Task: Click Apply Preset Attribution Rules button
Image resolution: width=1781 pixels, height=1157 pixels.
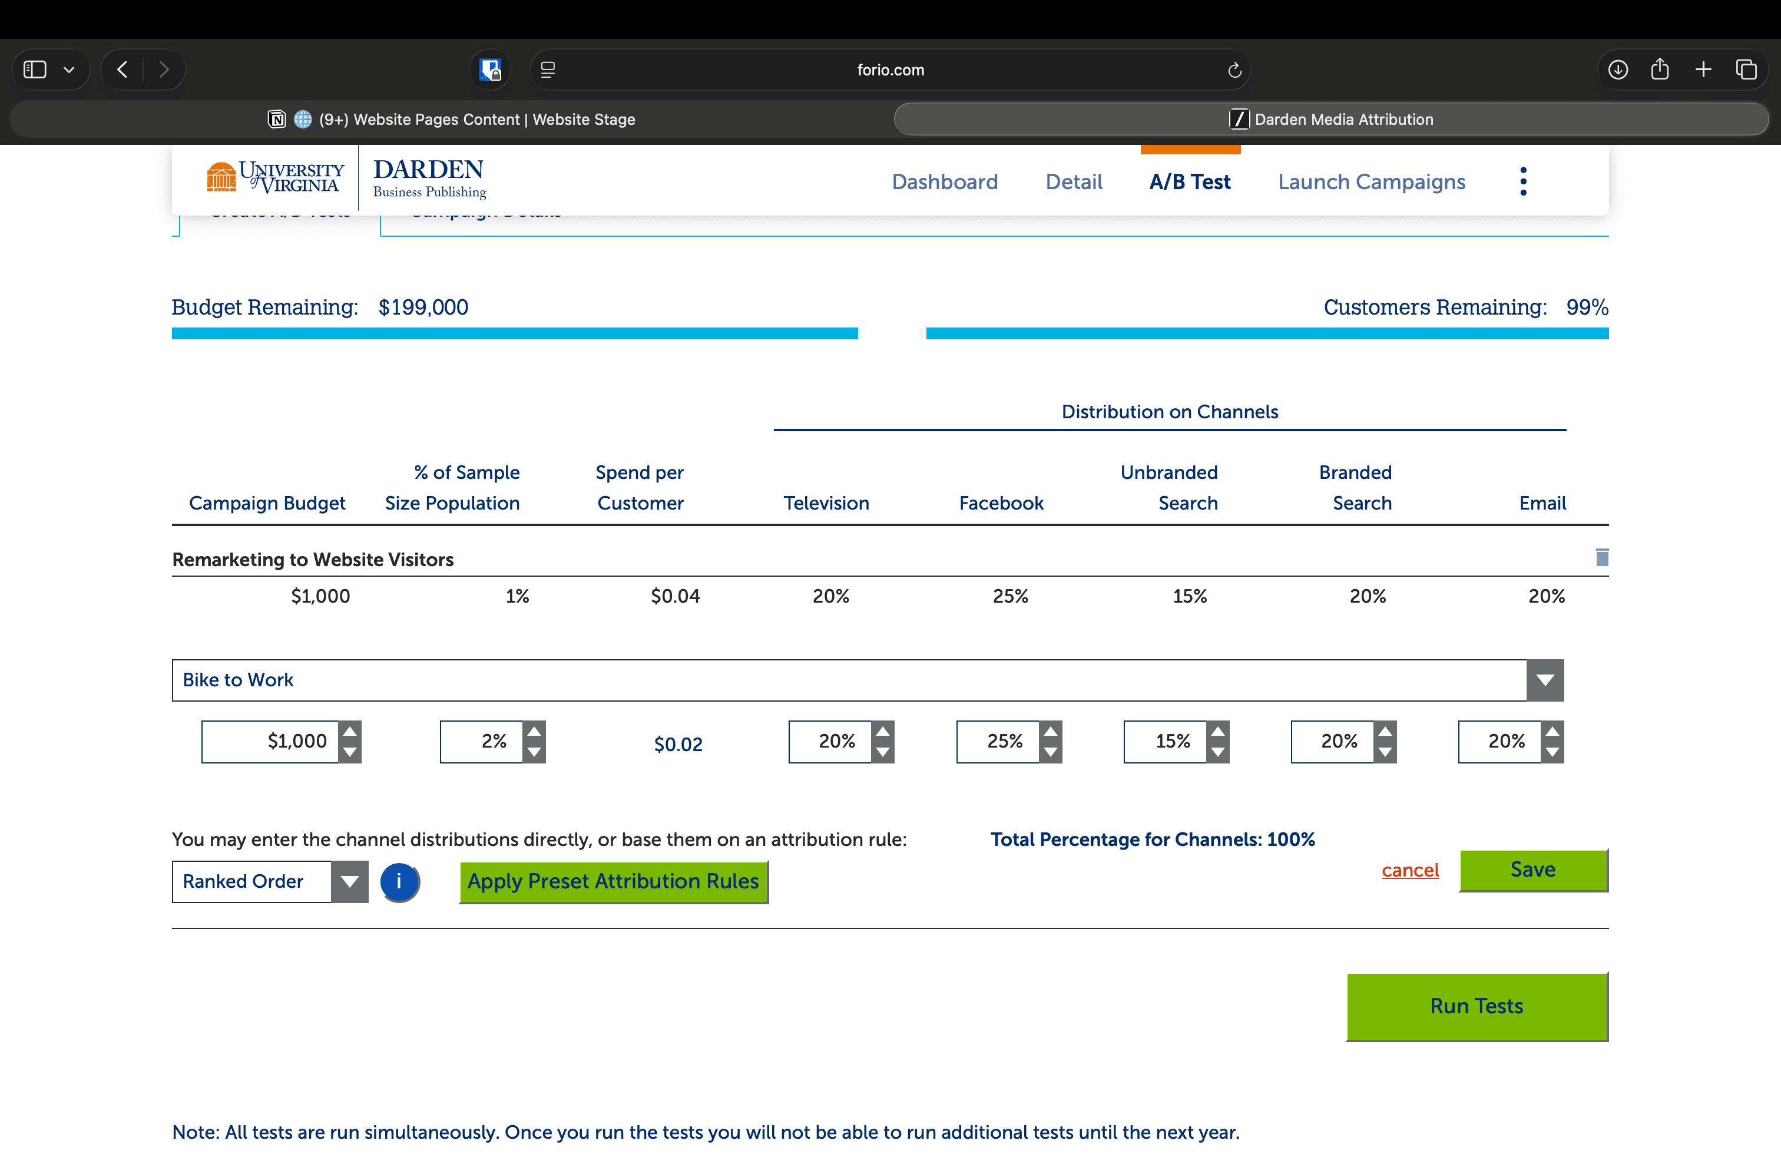Action: tap(613, 882)
